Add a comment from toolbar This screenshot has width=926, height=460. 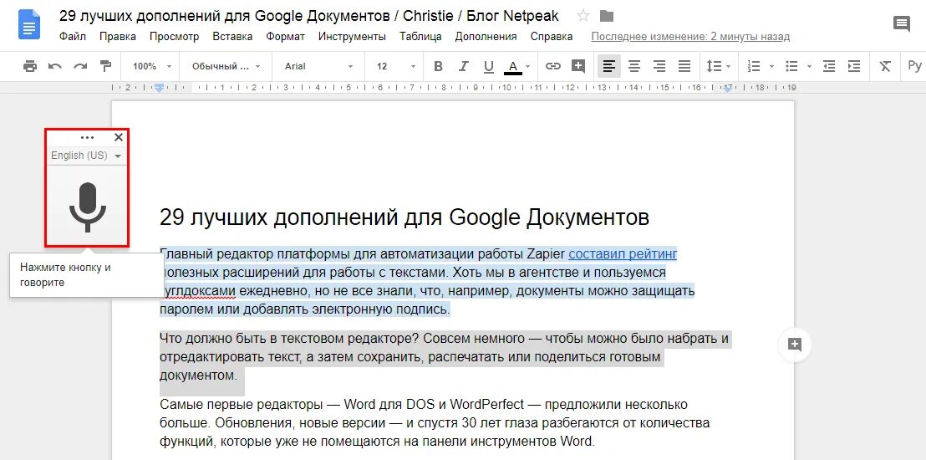click(578, 66)
